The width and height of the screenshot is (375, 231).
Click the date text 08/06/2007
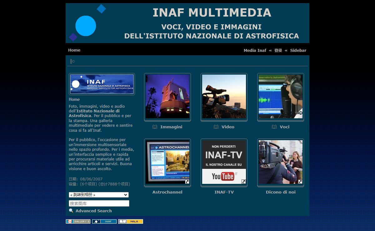[x=91, y=179]
